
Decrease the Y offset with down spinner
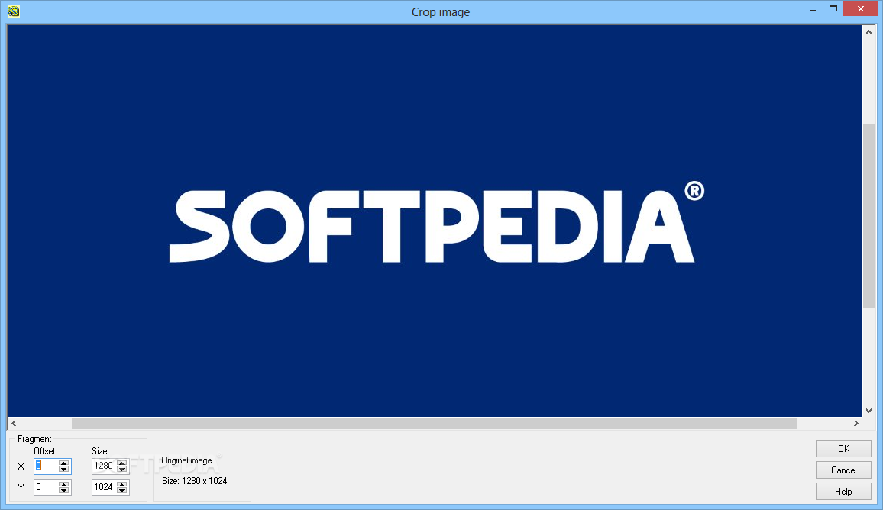coord(63,490)
